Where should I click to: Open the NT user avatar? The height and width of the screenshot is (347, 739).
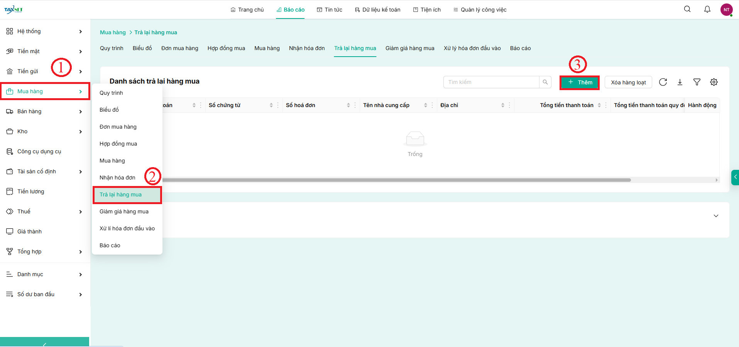click(726, 10)
